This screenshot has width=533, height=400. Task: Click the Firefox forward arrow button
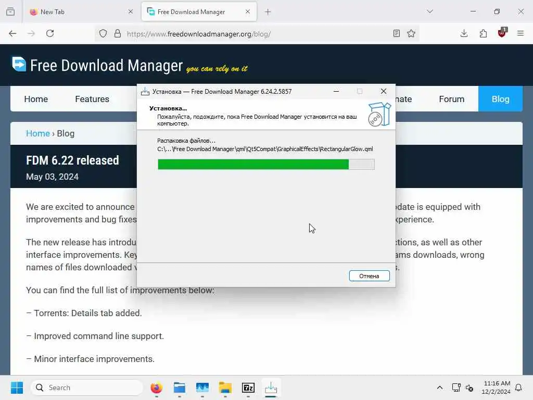tap(31, 33)
